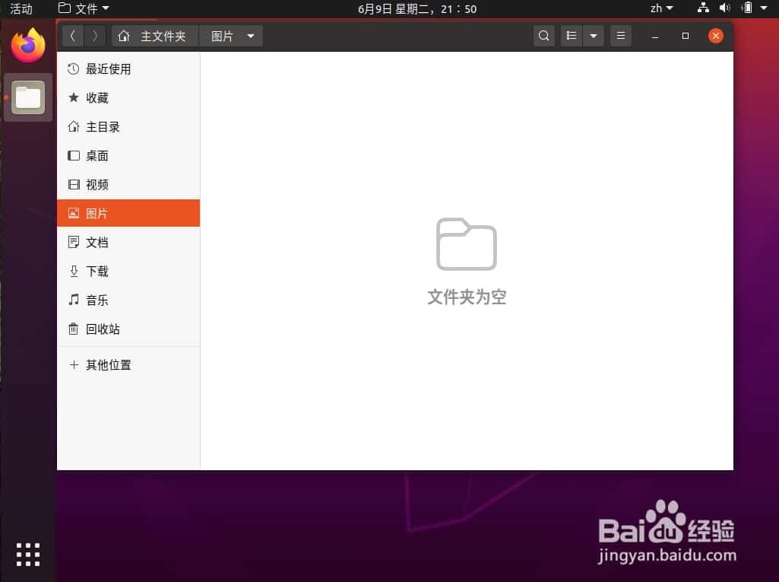Viewport: 779px width, 582px height.
Task: Open the network icon in the top bar
Action: [x=702, y=8]
